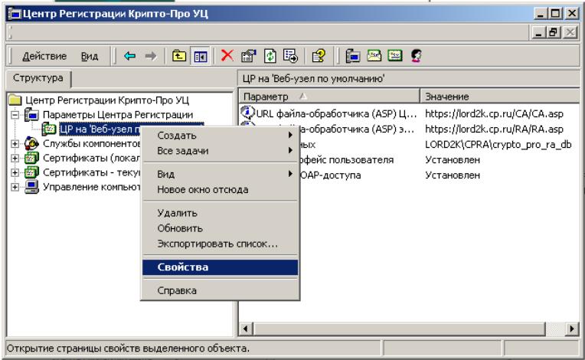Choose Удалить in the context menu
Image resolution: width=585 pixels, height=360 pixels.
[220, 213]
